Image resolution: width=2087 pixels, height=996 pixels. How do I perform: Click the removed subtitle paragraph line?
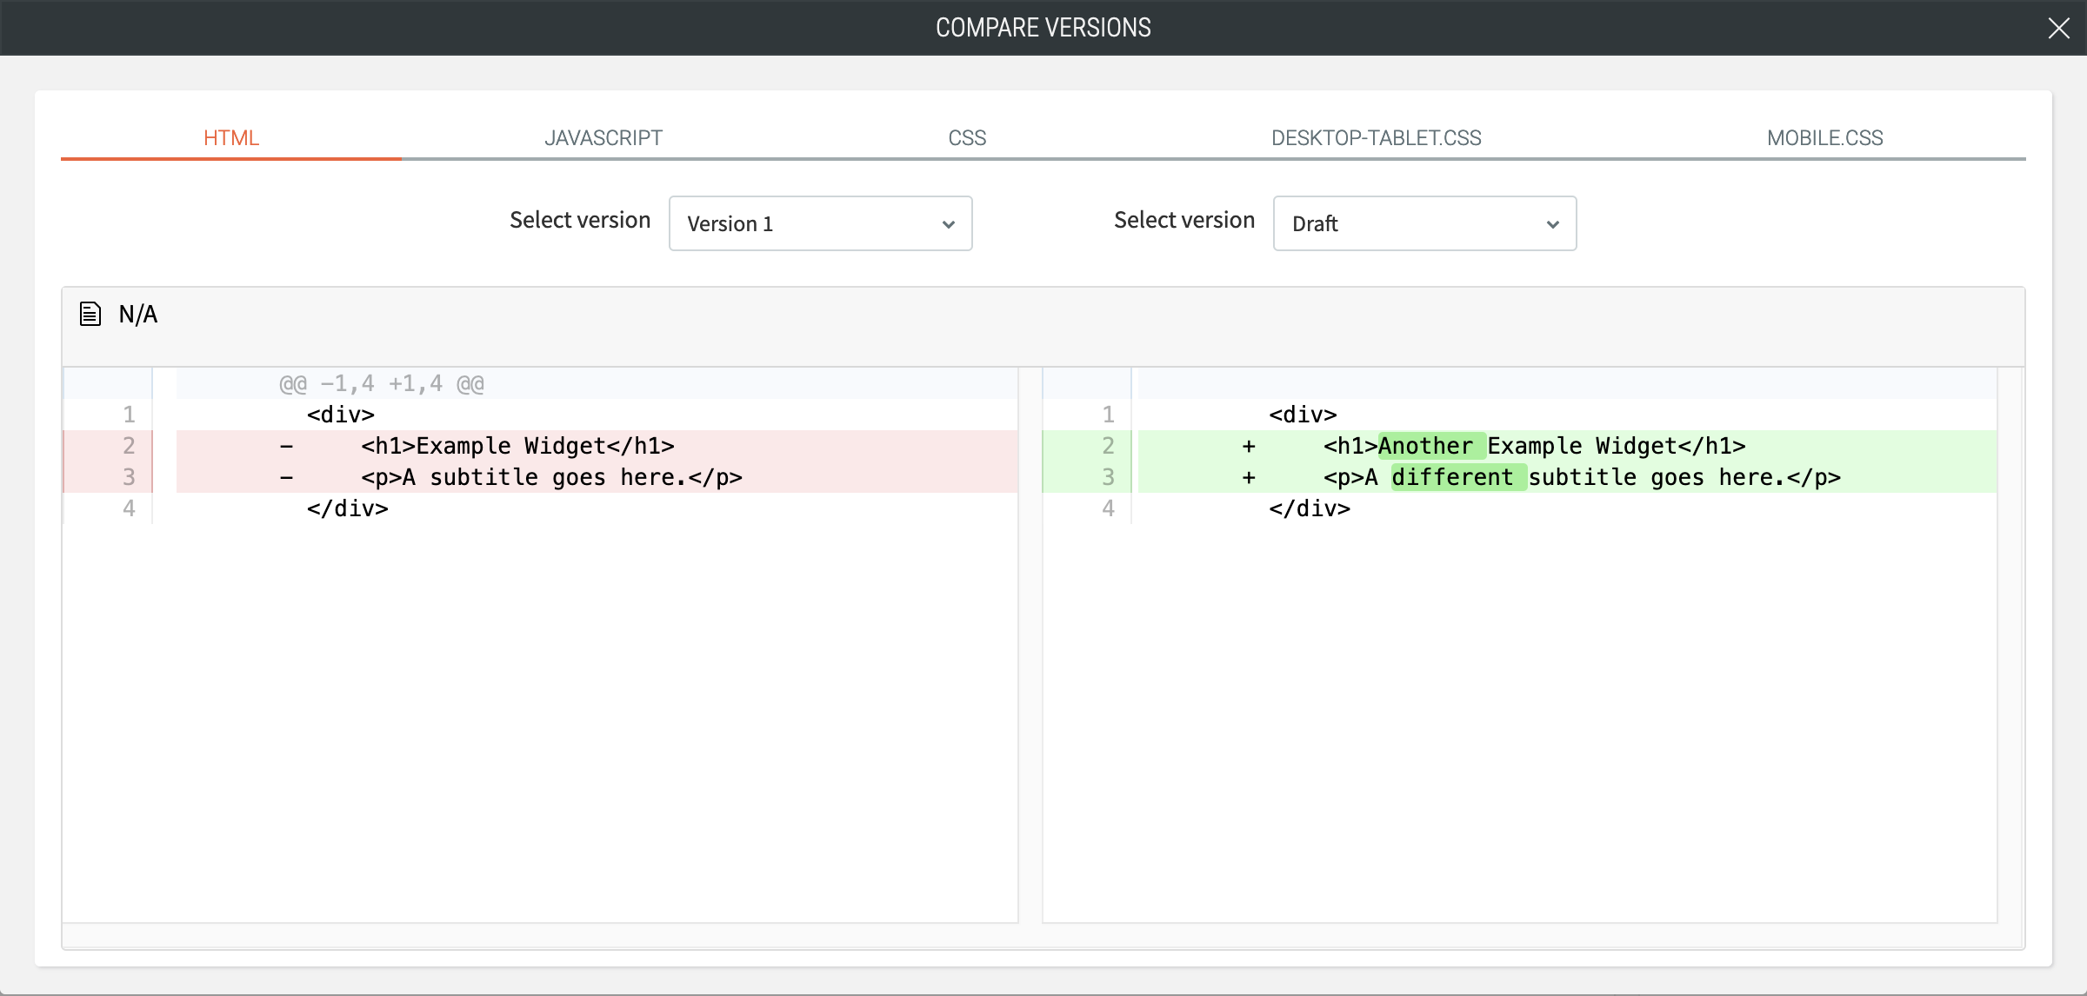[551, 477]
